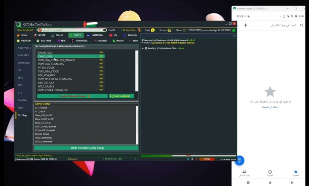The height and width of the screenshot is (186, 309).
Task: Open the Motorola module
Action: [130, 35]
